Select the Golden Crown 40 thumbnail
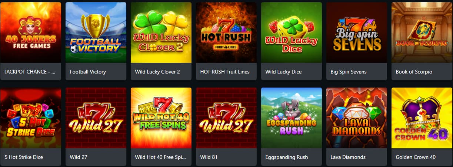453x167 pixels. [x=422, y=118]
